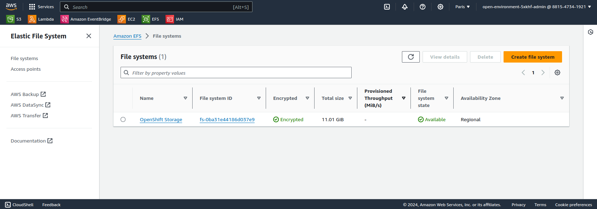Open the notifications bell icon

tap(405, 7)
